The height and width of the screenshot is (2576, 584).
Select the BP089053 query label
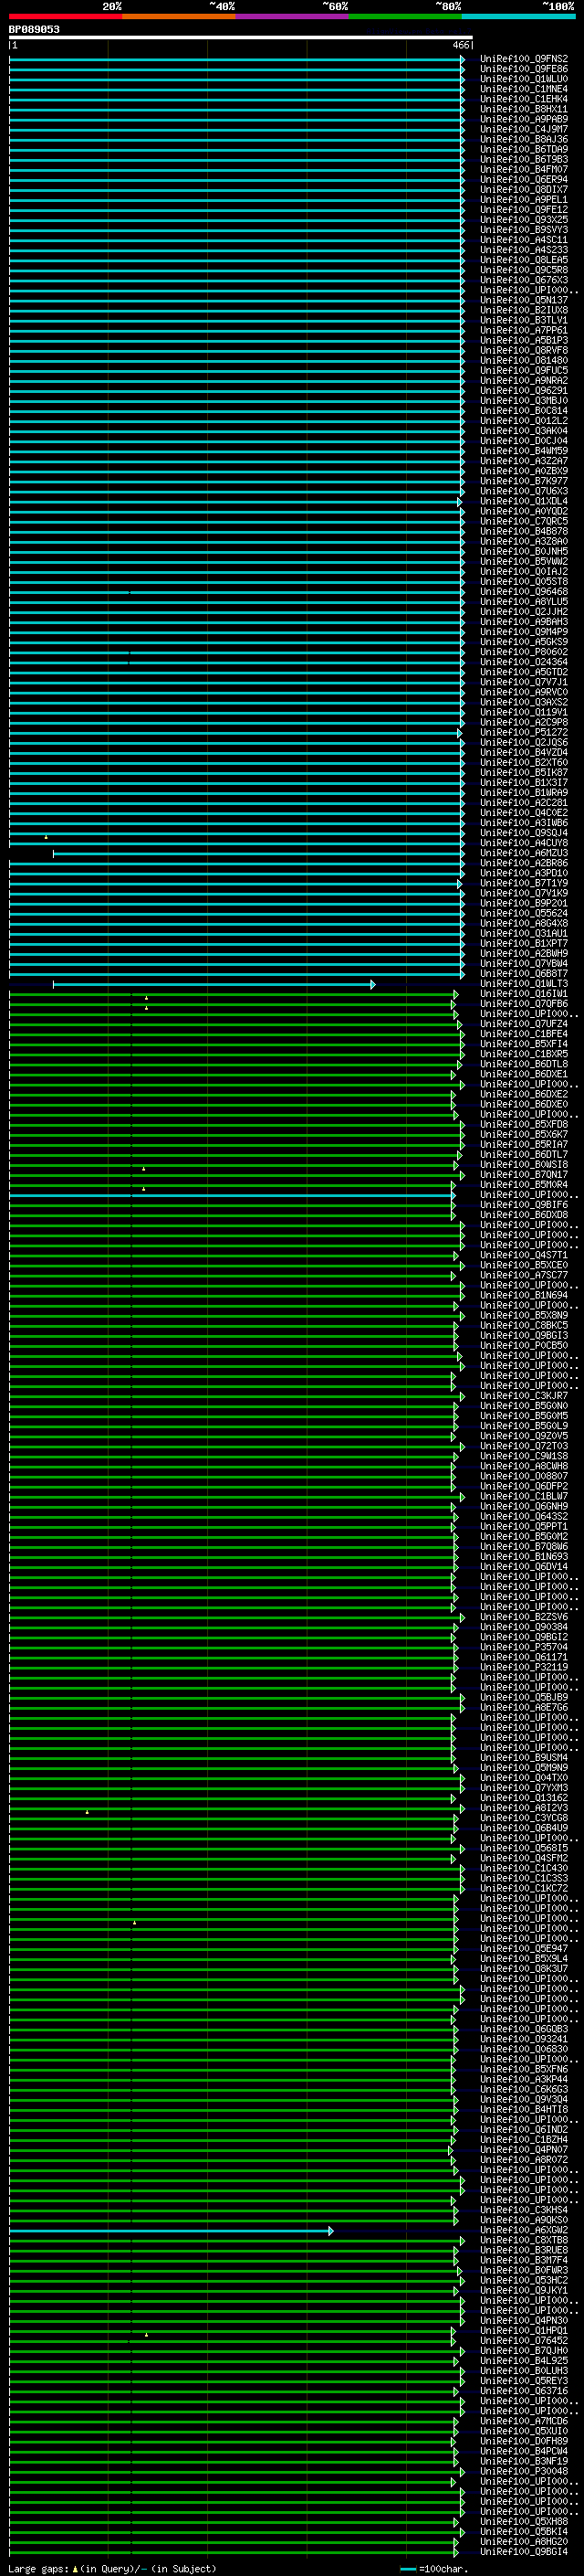tap(34, 29)
